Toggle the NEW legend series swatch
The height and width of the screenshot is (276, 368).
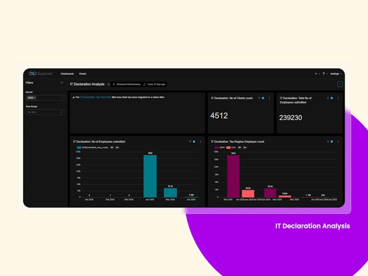[216, 147]
